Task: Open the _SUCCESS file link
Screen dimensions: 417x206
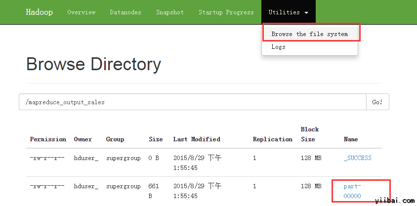Action: (x=357, y=158)
